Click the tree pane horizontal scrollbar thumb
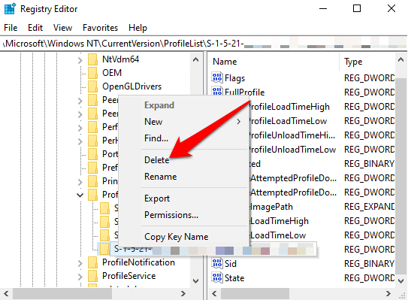This screenshot has height=300, width=408. click(62, 294)
